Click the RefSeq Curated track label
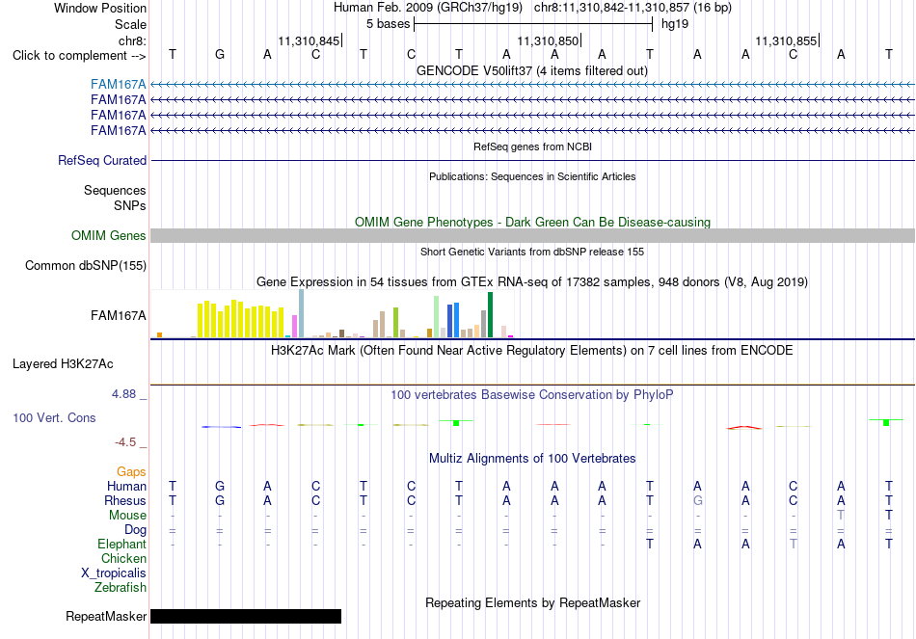Viewport: 916px width, 639px height. 101,160
